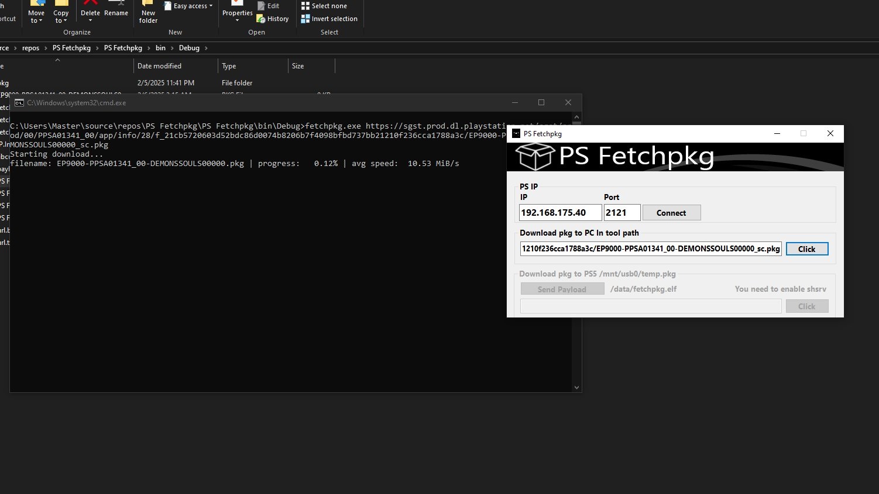Image resolution: width=879 pixels, height=494 pixels.
Task: Click the PS Fetchpkg title bar icon
Action: pos(516,133)
